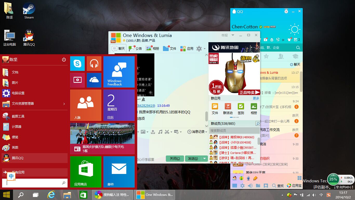The image size is (355, 200).
Task: Open the OneDrive cloud tile
Action: tap(94, 80)
